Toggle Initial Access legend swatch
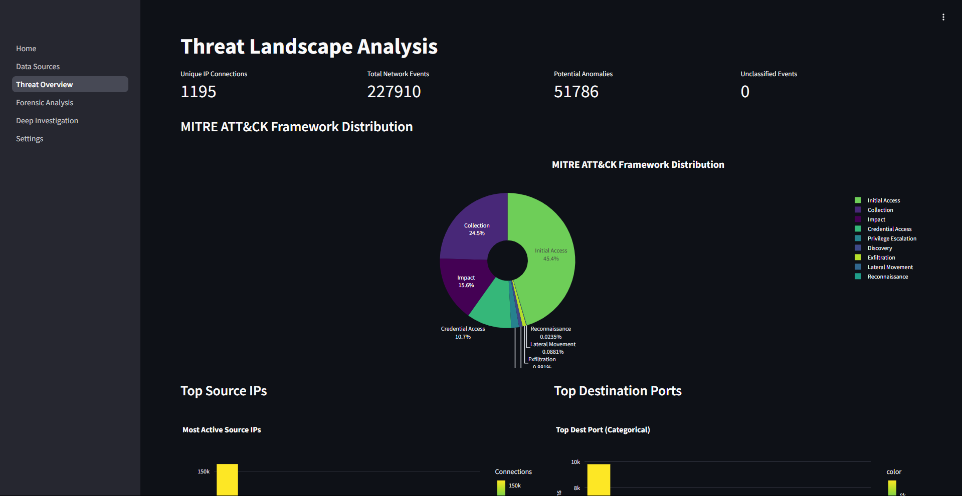 (858, 200)
